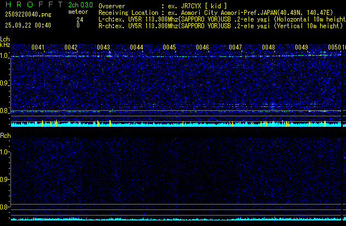Click the 0.8 frequency tick on Rch
Viewport: 346px width, 226px height.
click(x=5, y=207)
